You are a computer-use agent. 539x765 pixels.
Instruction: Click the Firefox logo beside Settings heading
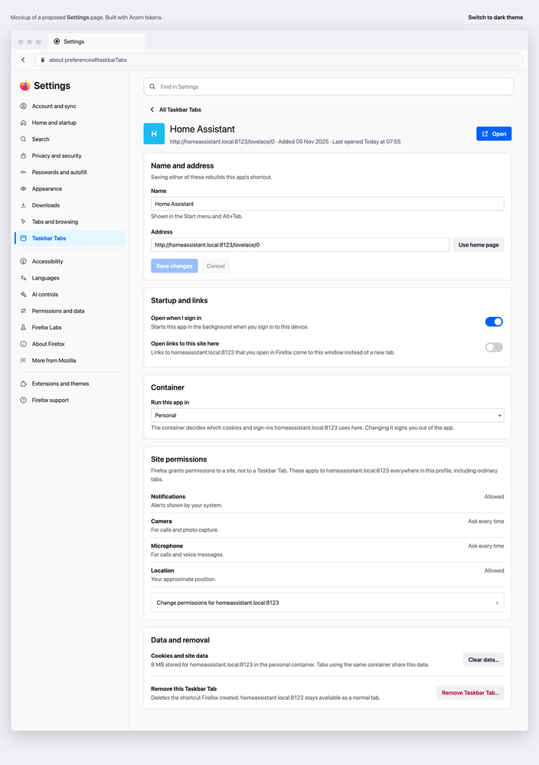(x=24, y=86)
